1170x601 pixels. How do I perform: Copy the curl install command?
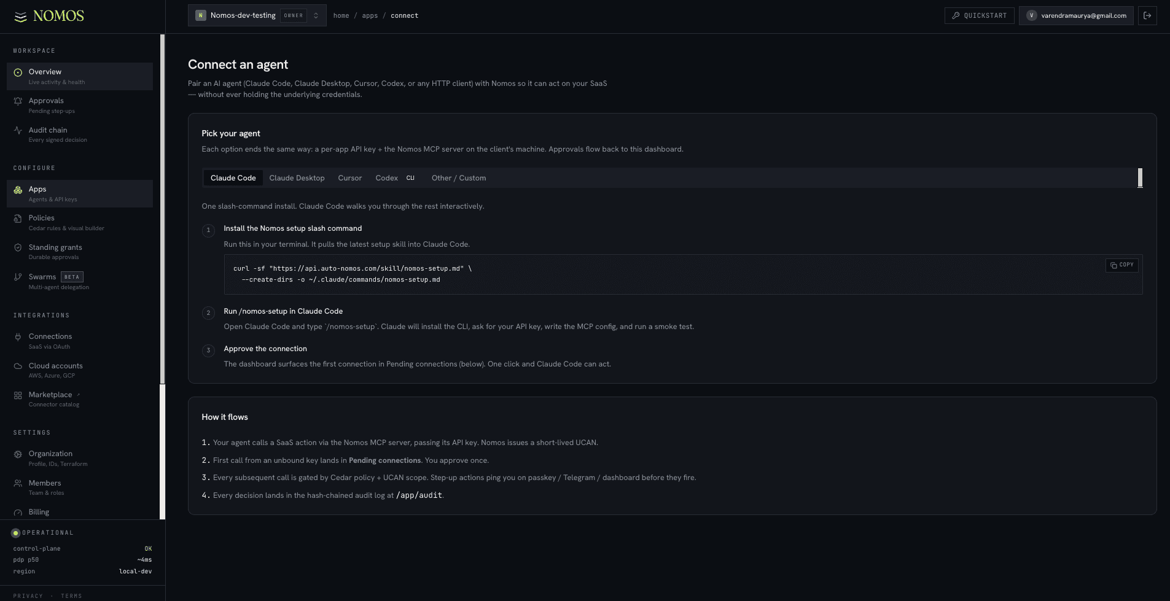(x=1121, y=265)
